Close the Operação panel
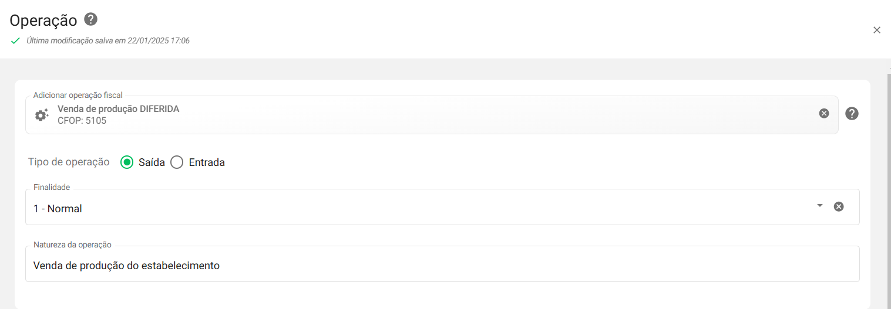Screen dimensions: 891x309 (x=876, y=30)
